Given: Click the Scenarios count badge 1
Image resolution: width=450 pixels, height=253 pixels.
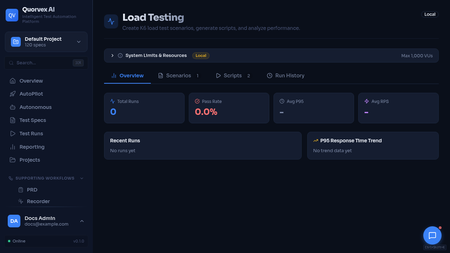Looking at the screenshot, I should [198, 76].
